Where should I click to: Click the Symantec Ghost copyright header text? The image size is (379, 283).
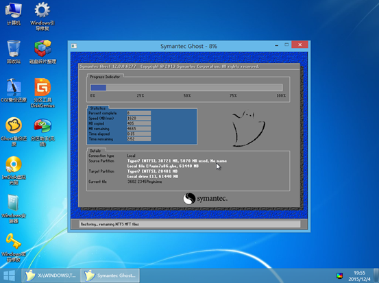coord(169,66)
